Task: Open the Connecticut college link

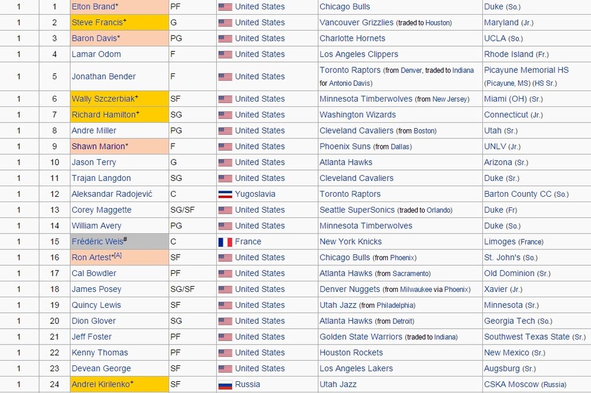Action: coord(506,115)
